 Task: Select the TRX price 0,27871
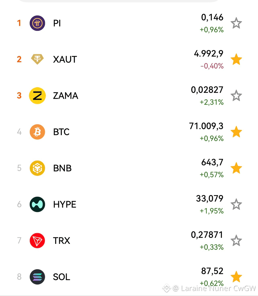(x=207, y=235)
